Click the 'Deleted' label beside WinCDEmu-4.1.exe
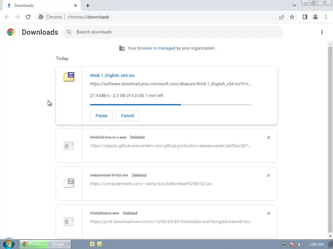Screen dimensions: 333x249 coord(138,137)
